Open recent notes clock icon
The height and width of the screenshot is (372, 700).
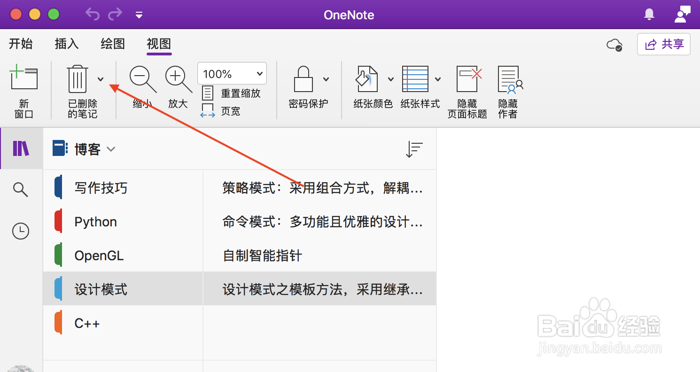coord(21,231)
